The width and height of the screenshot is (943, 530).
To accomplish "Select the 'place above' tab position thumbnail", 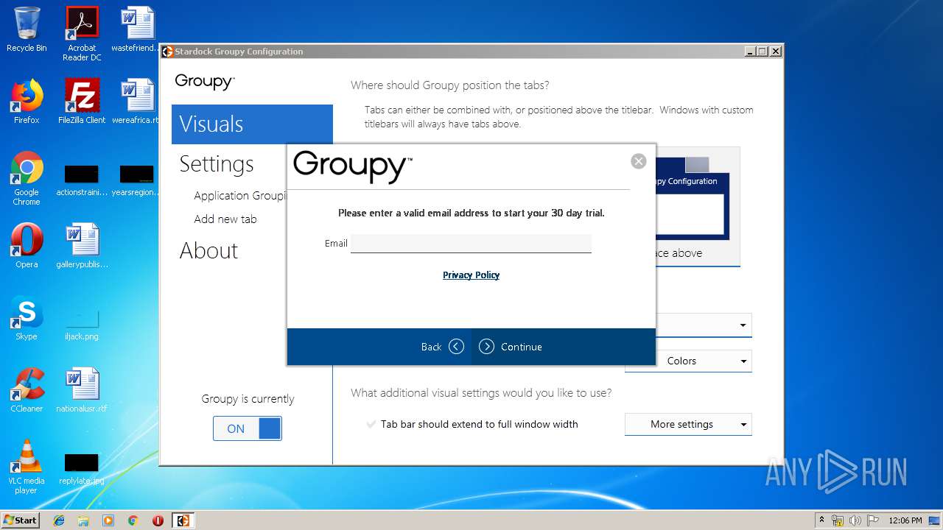I will pyautogui.click(x=697, y=206).
